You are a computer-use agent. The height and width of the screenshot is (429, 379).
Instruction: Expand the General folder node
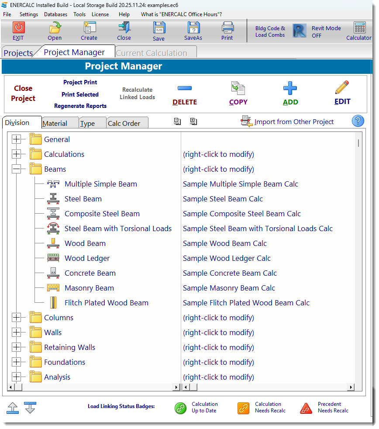(17, 139)
